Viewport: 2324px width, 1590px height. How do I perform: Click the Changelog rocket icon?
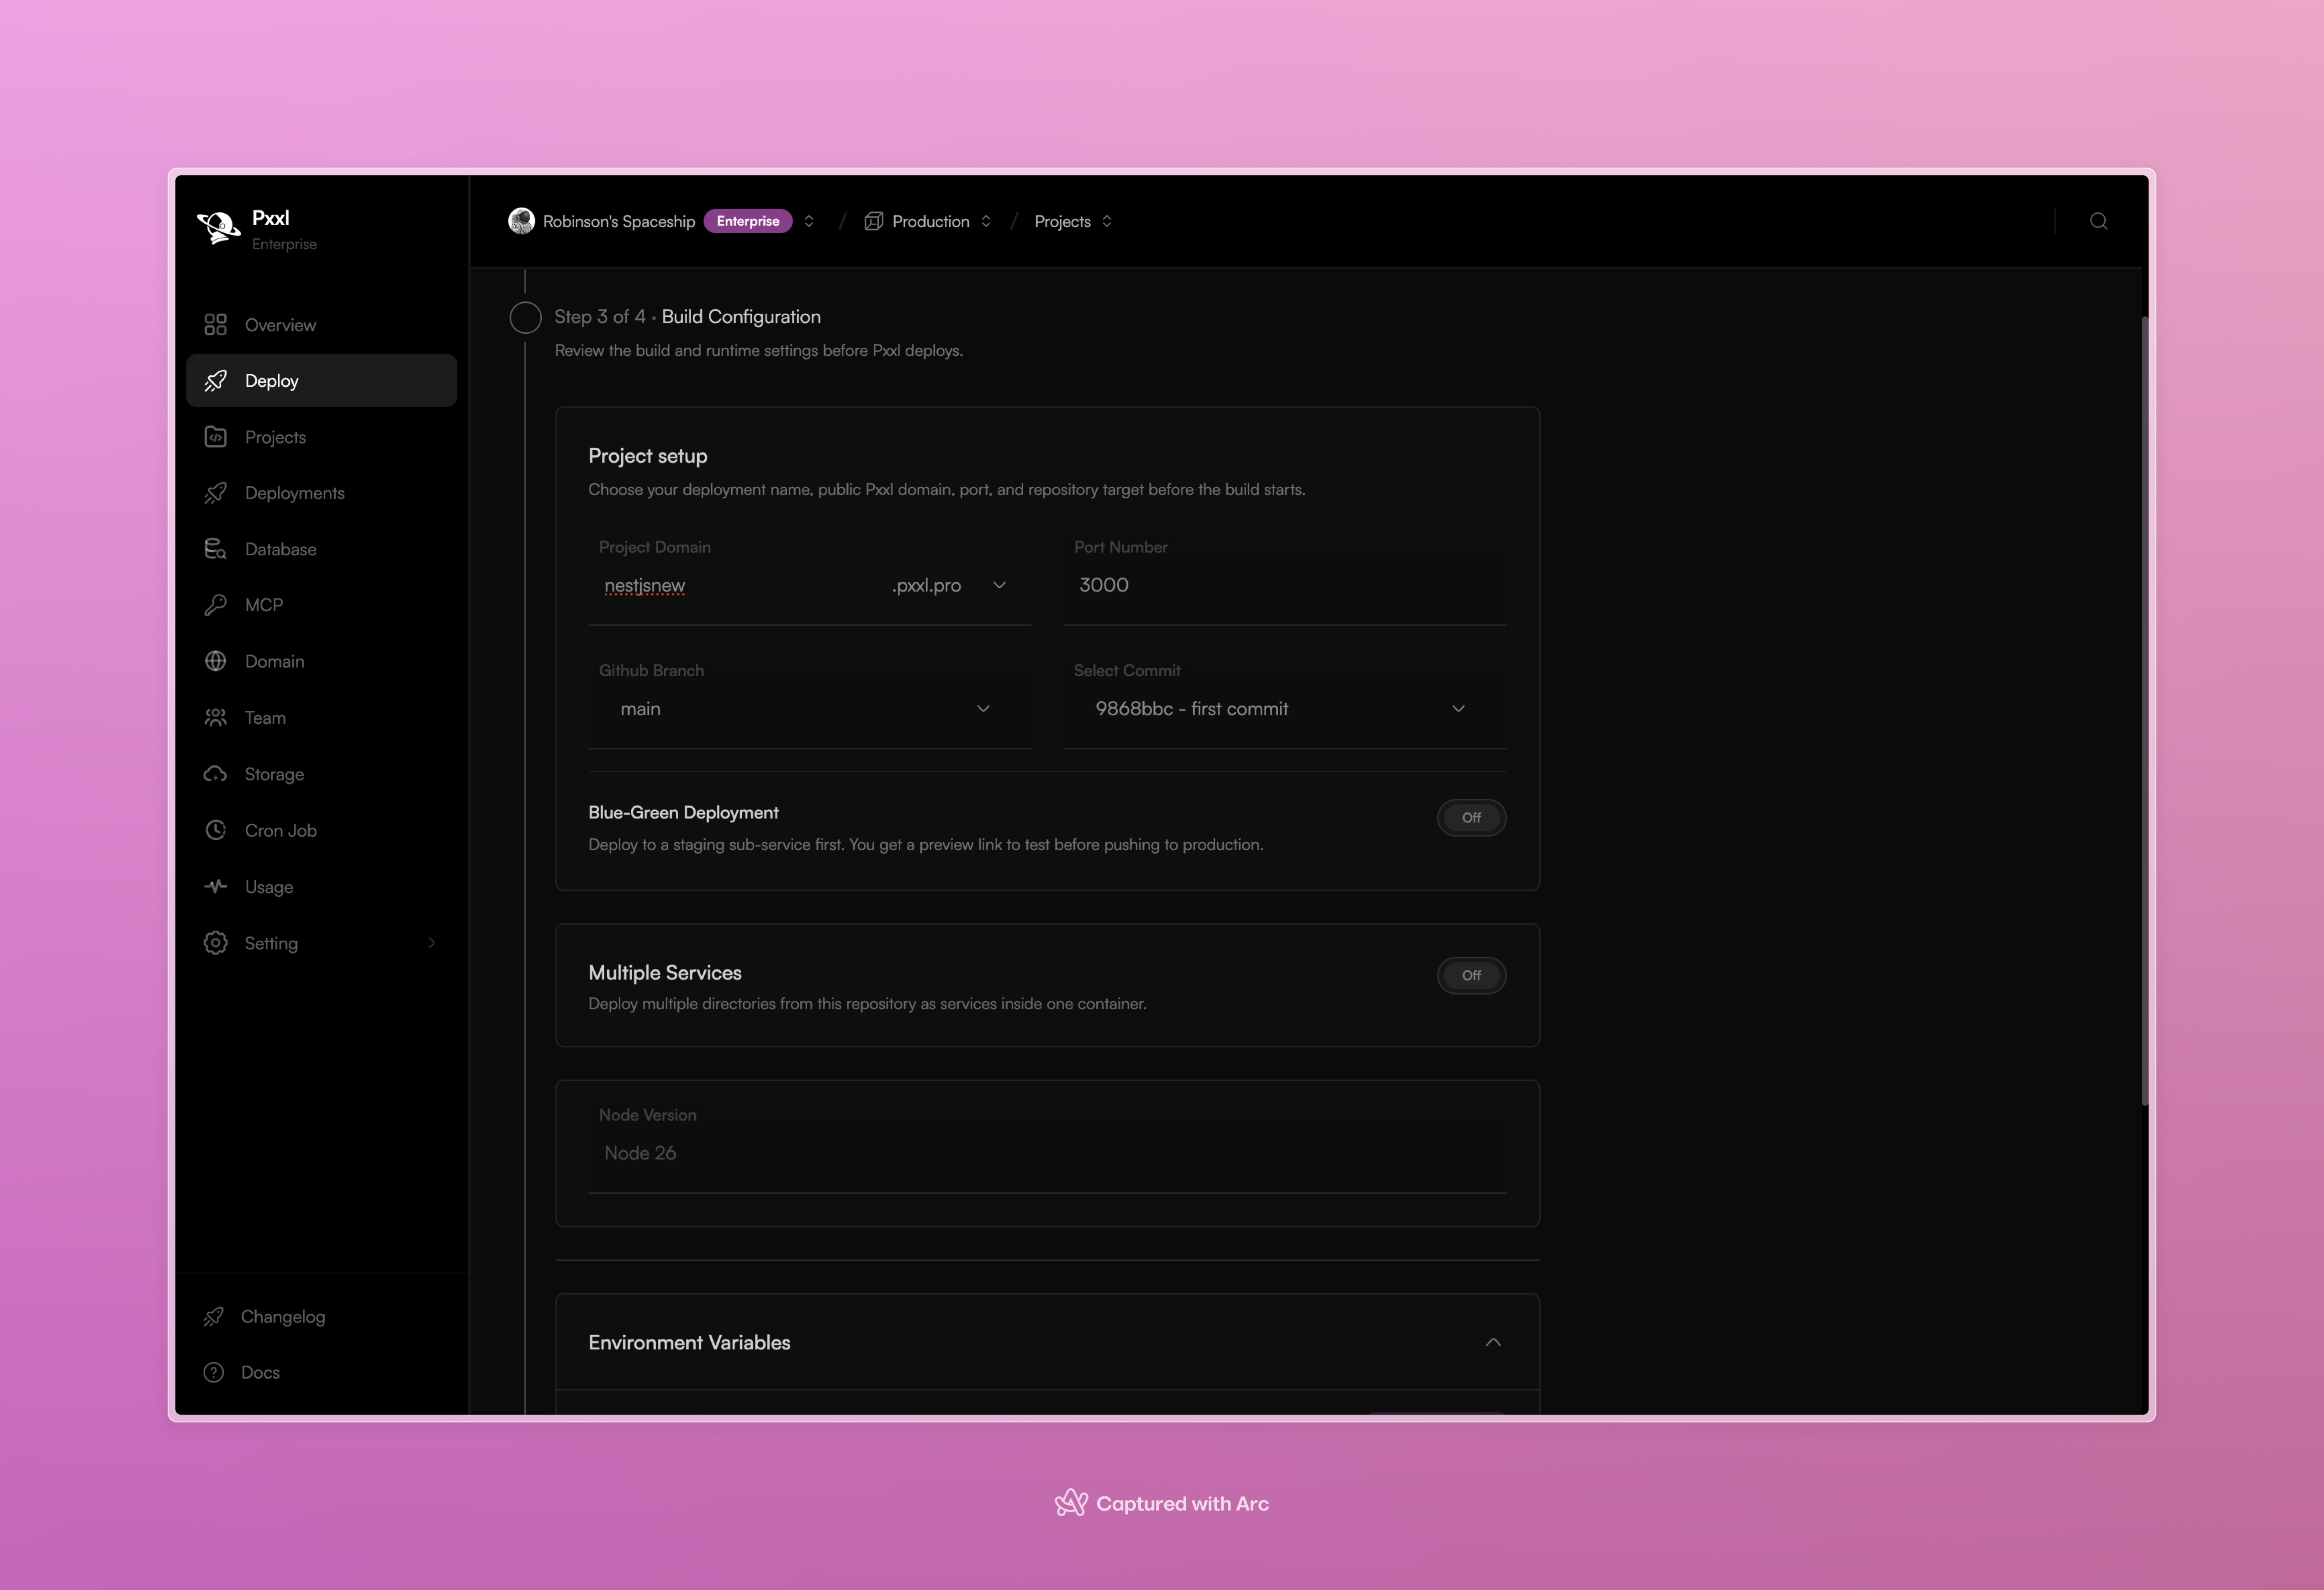[x=213, y=1317]
